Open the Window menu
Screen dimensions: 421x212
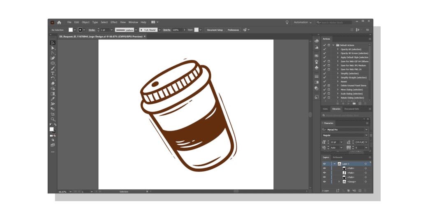click(x=133, y=22)
